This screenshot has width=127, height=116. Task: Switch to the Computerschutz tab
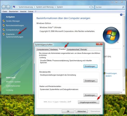point(73,49)
